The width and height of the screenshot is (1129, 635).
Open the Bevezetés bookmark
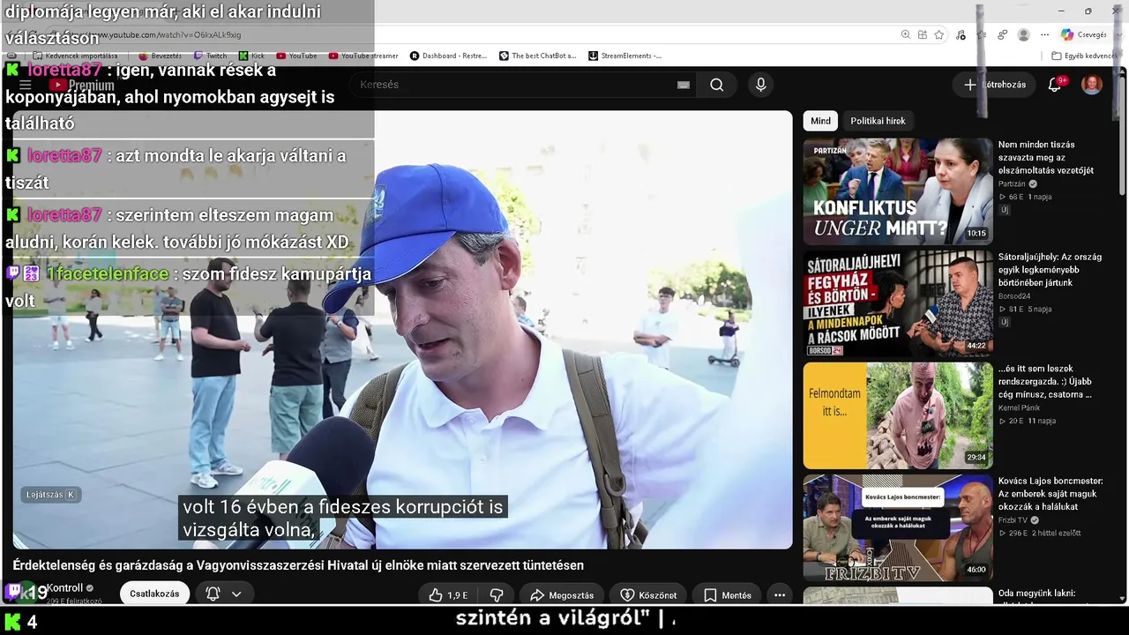[160, 56]
